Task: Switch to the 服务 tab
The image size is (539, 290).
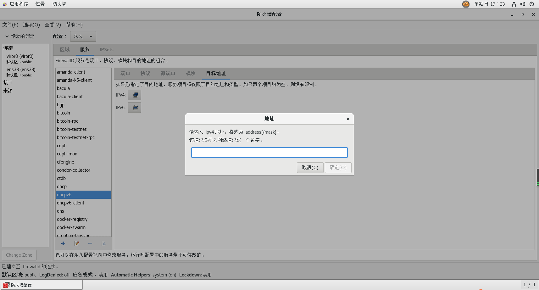Action: (x=85, y=50)
